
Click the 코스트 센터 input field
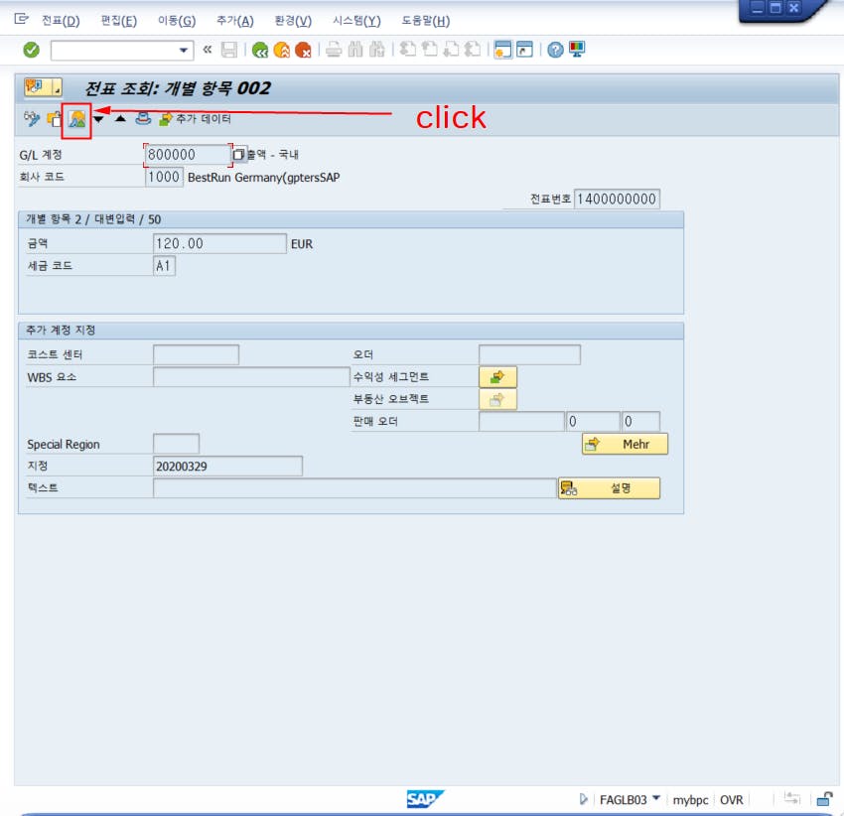[x=196, y=354]
